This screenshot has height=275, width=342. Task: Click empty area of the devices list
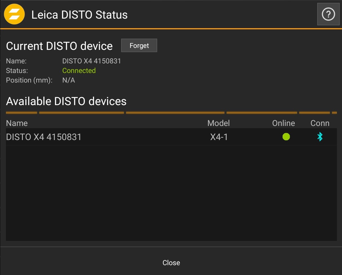tap(171, 194)
